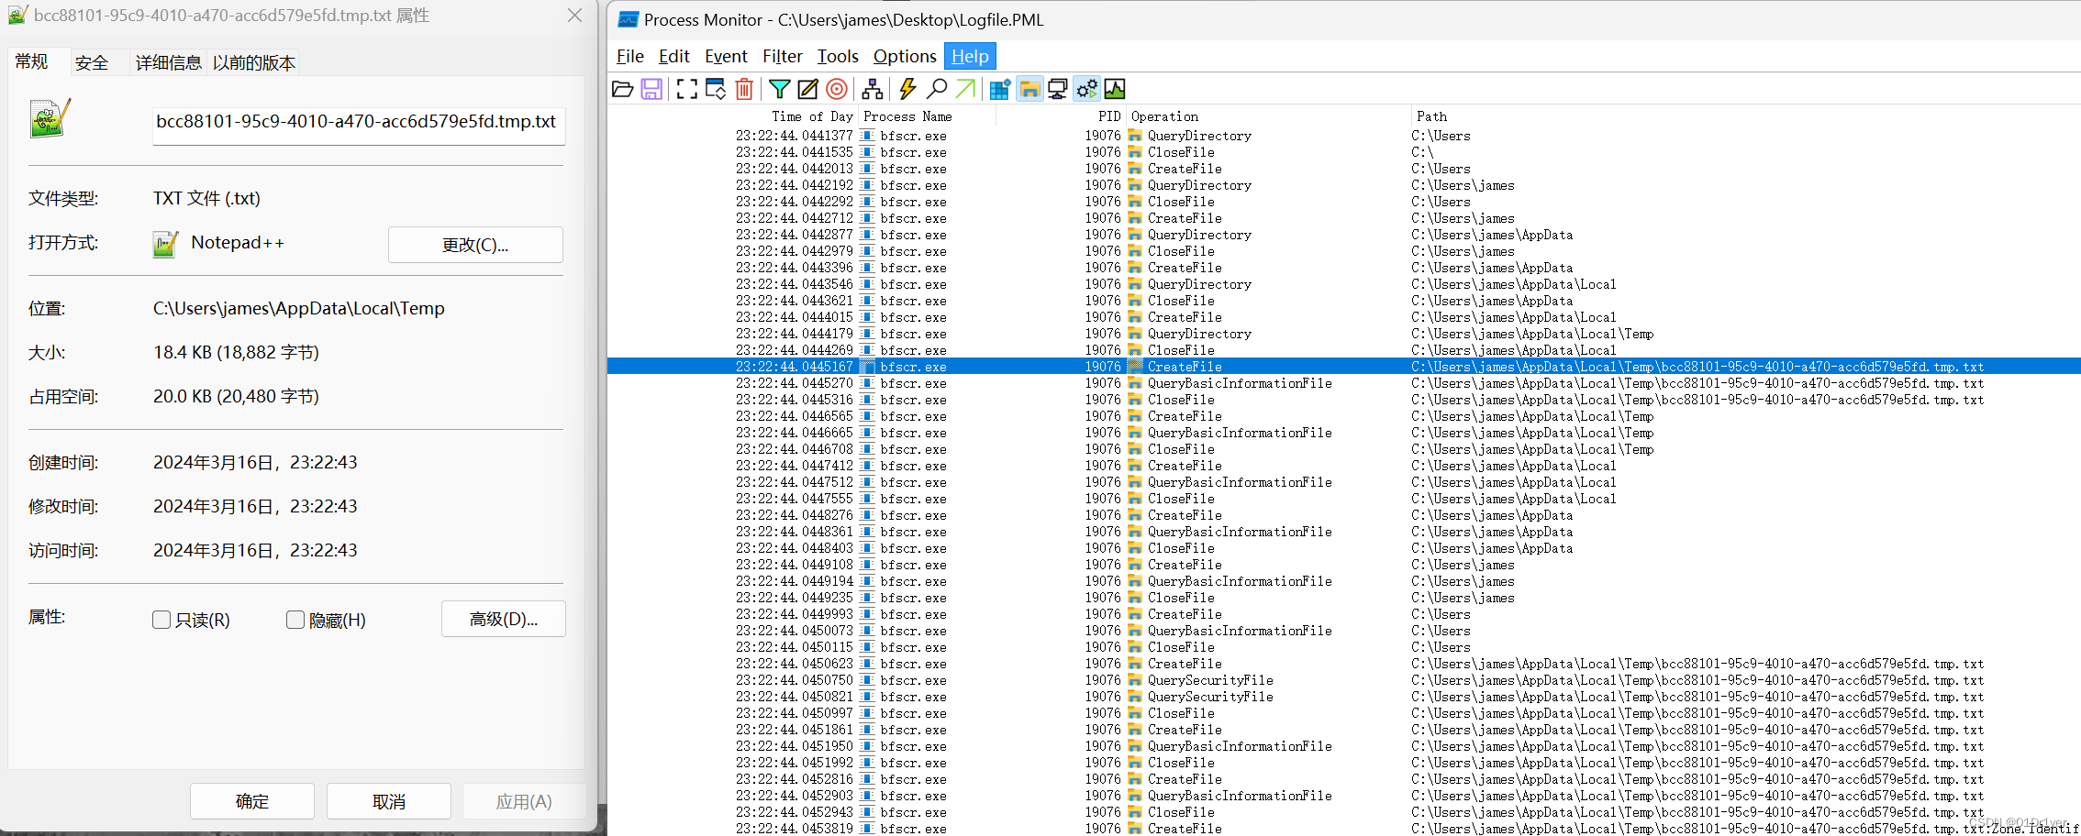
Task: Check the 隐藏(H) hidden checkbox
Action: (295, 620)
